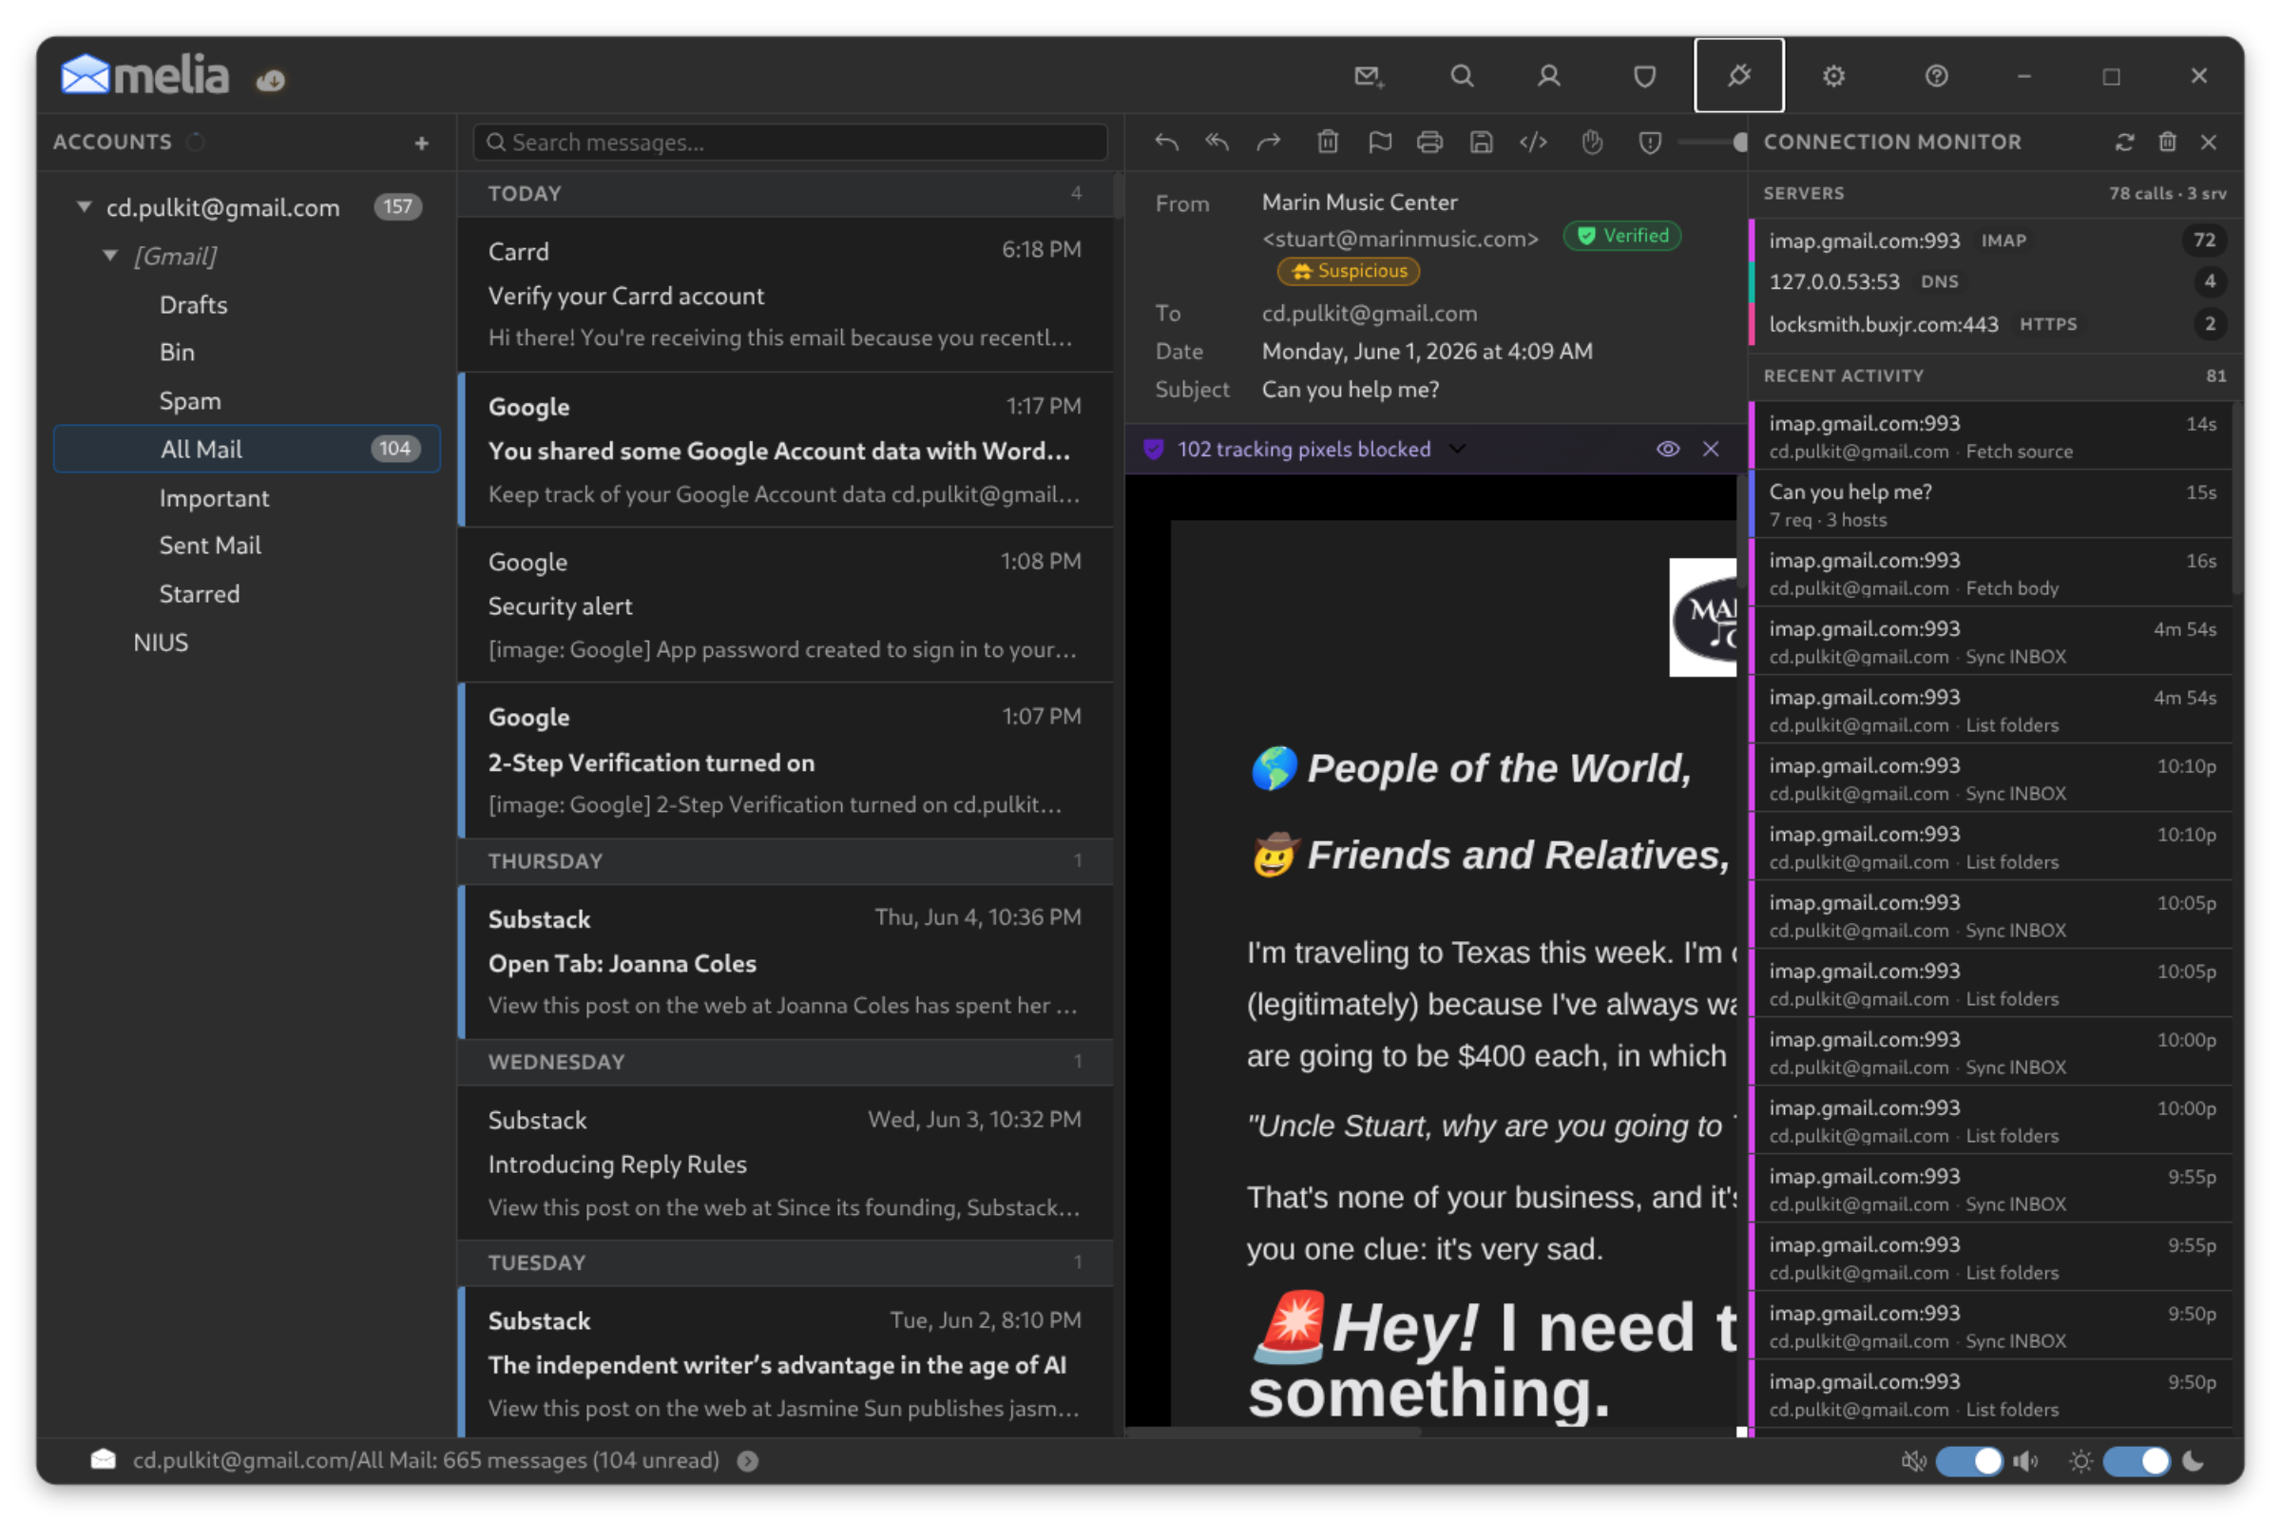Add a new account with plus icon

click(421, 144)
